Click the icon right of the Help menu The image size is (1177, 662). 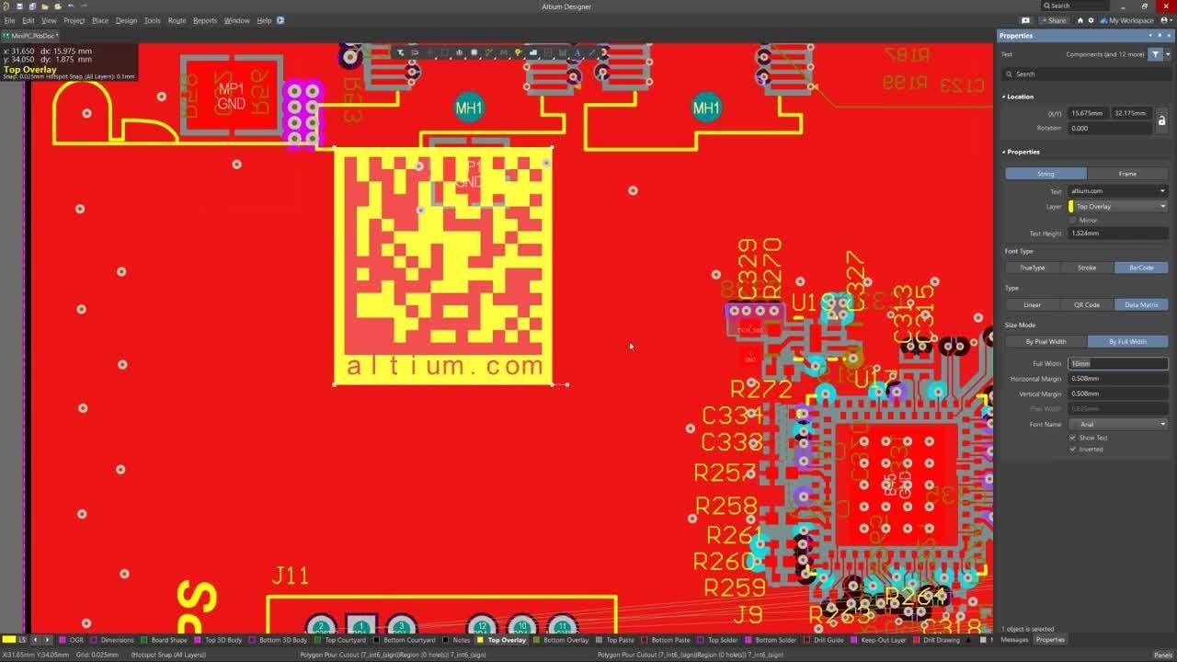280,20
